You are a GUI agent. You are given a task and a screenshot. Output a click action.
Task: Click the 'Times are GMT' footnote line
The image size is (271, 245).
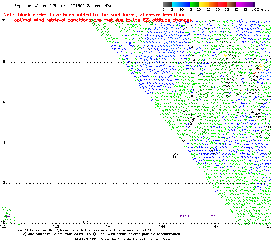pyautogui.click(x=85, y=230)
